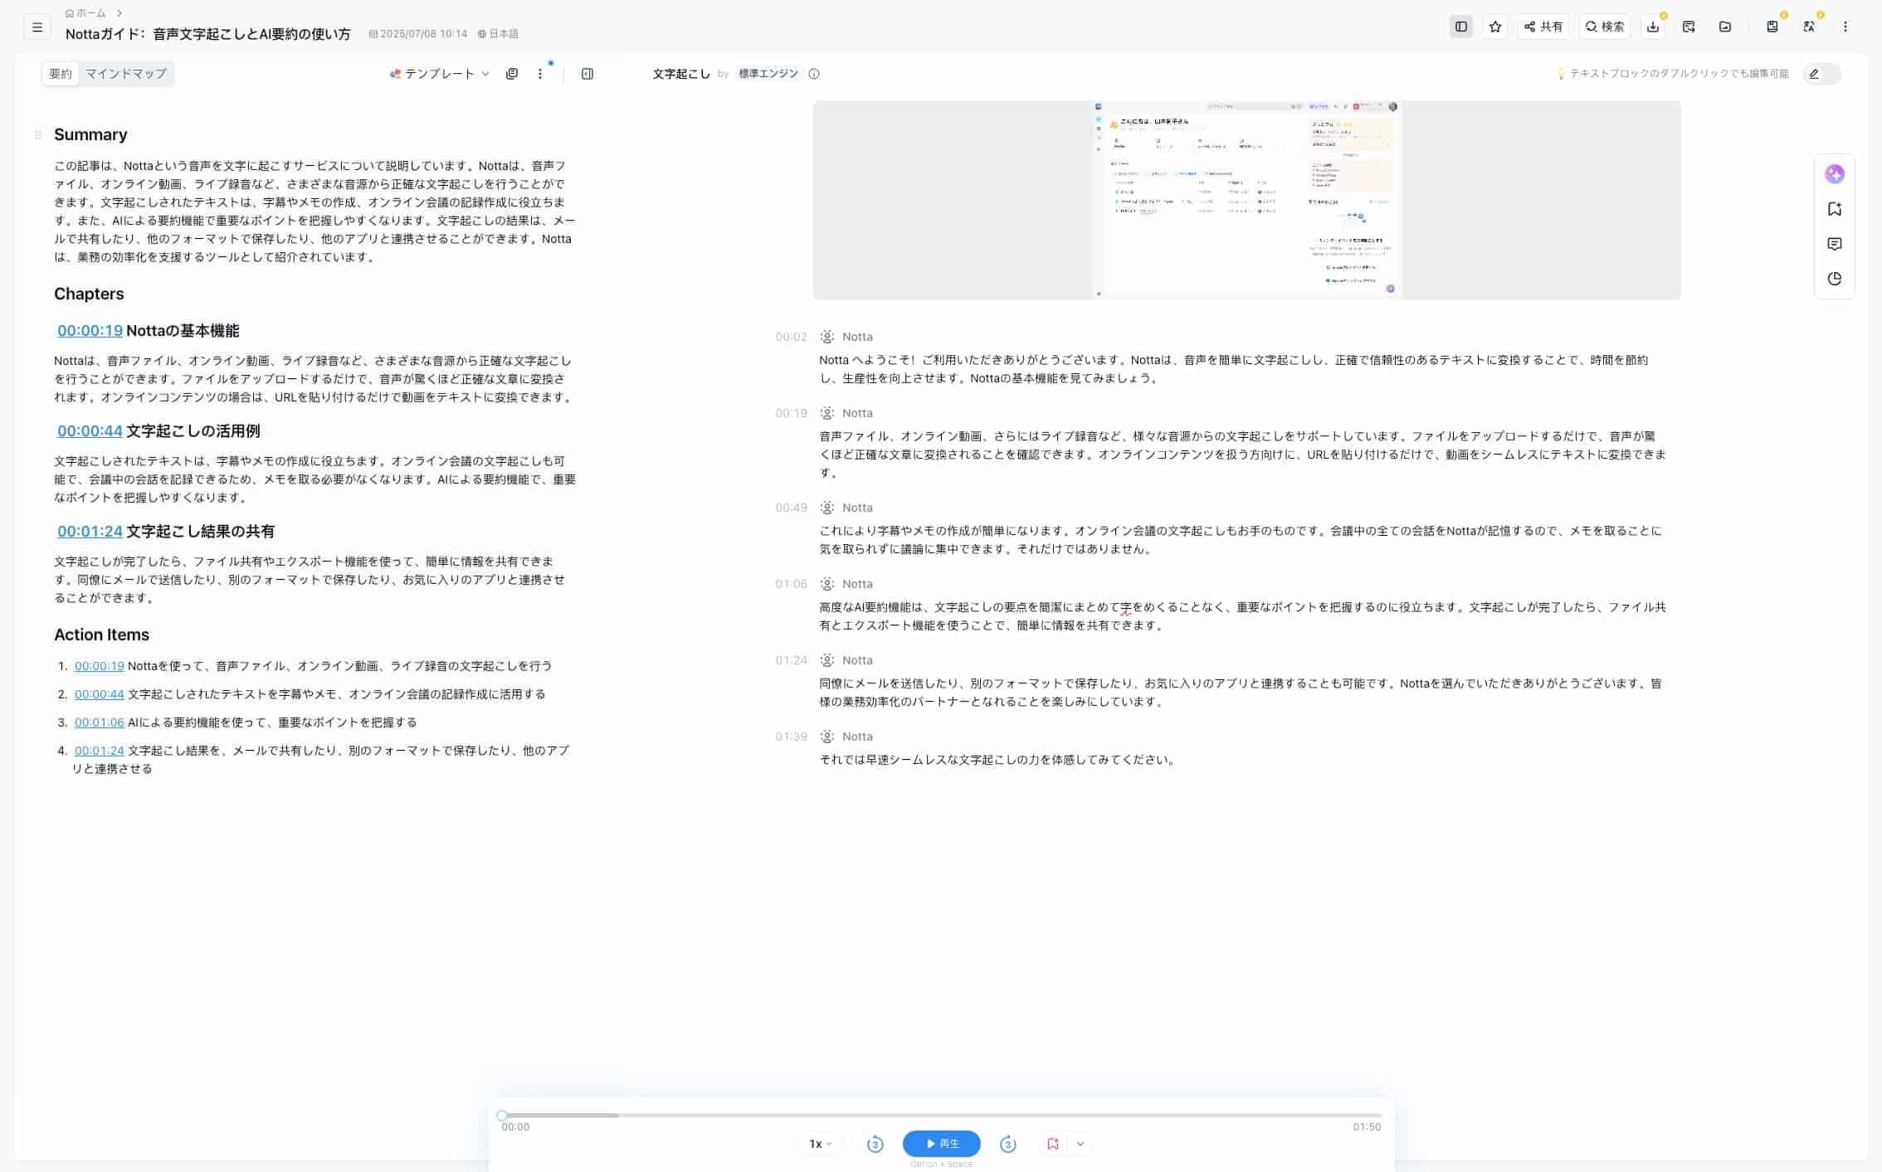
Task: Switch to the マインドマップ tab
Action: (x=128, y=74)
